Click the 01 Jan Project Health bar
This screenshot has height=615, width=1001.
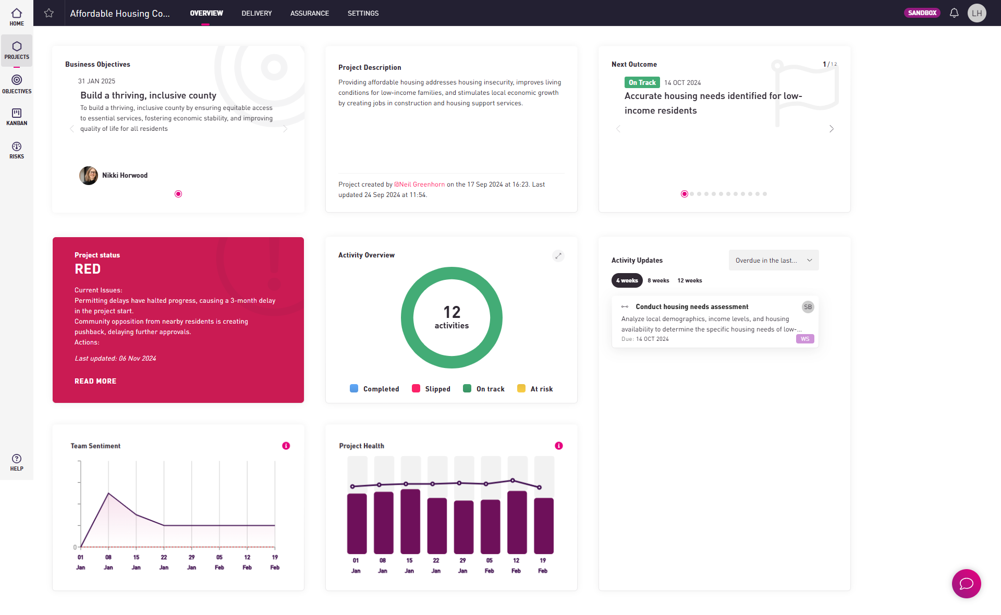point(357,524)
